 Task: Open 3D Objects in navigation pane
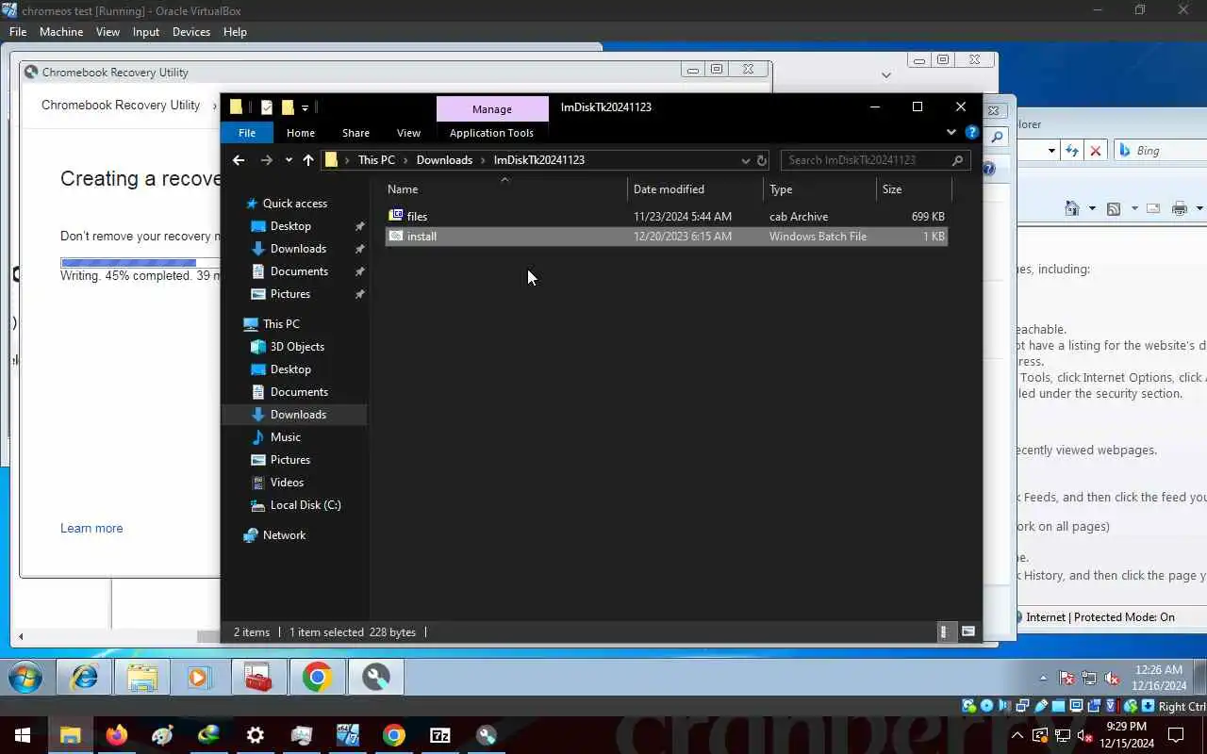(x=297, y=347)
